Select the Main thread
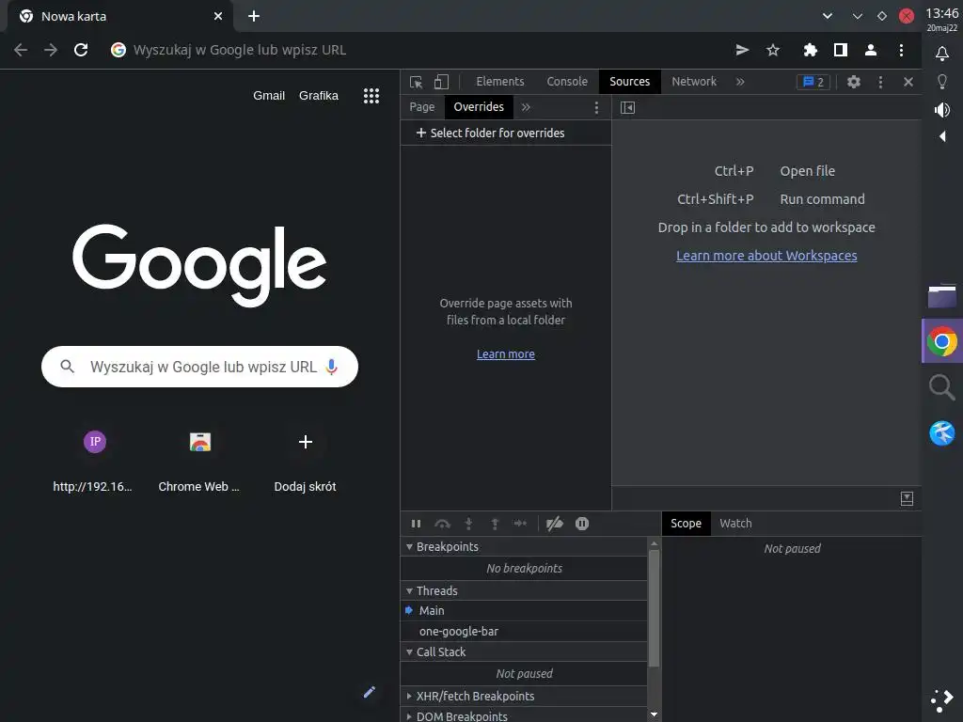Screen dimensions: 963x722 pyautogui.click(x=524, y=611)
